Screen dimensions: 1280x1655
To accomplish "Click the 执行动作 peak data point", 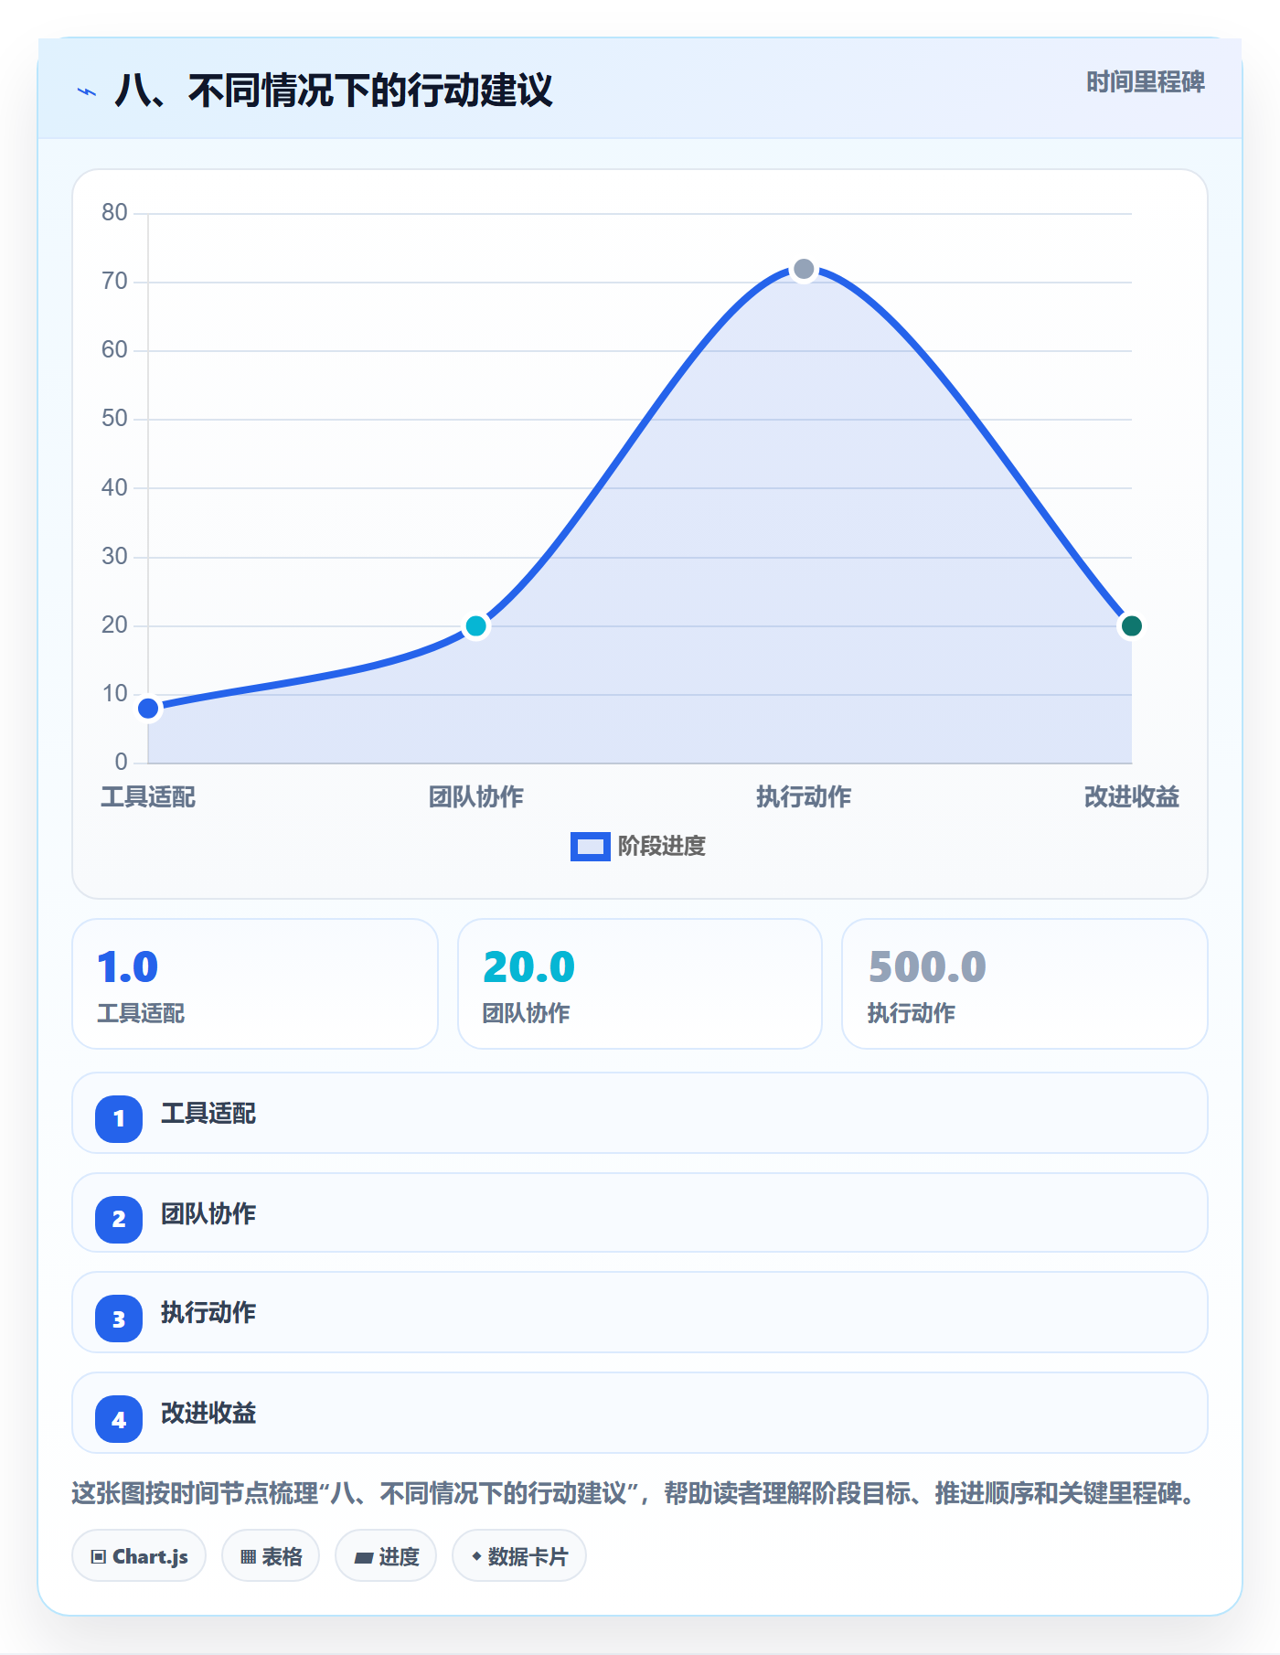I will click(804, 269).
